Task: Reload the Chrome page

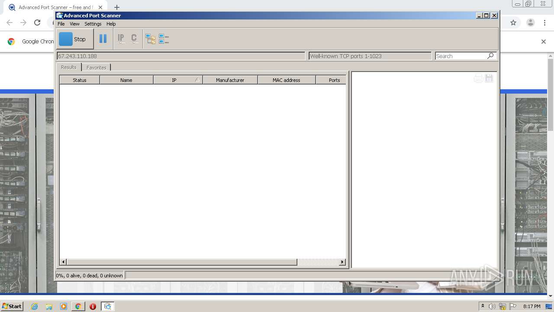Action: (37, 23)
